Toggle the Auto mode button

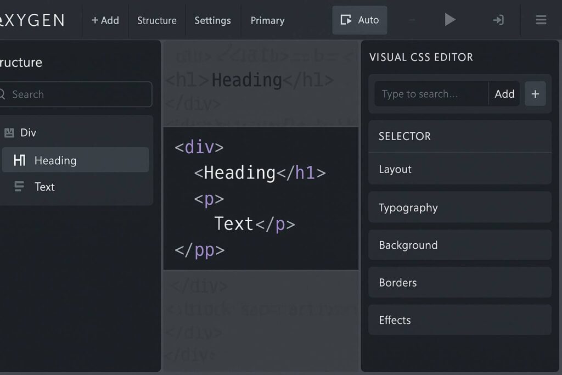tap(359, 20)
